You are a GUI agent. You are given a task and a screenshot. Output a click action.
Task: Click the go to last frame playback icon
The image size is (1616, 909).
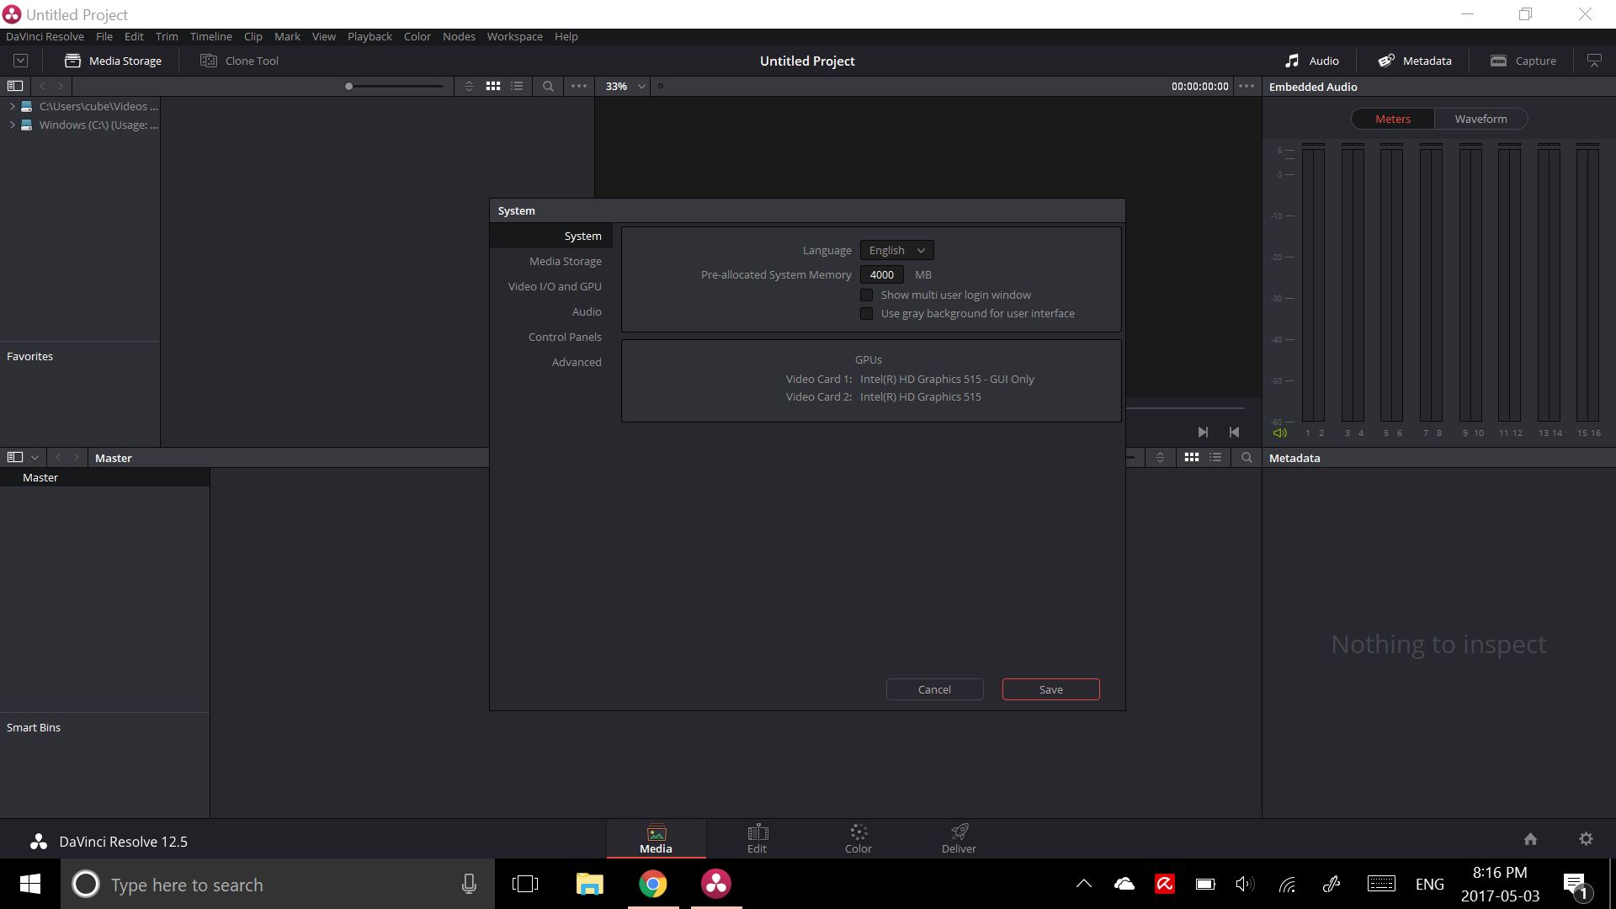coord(1203,432)
